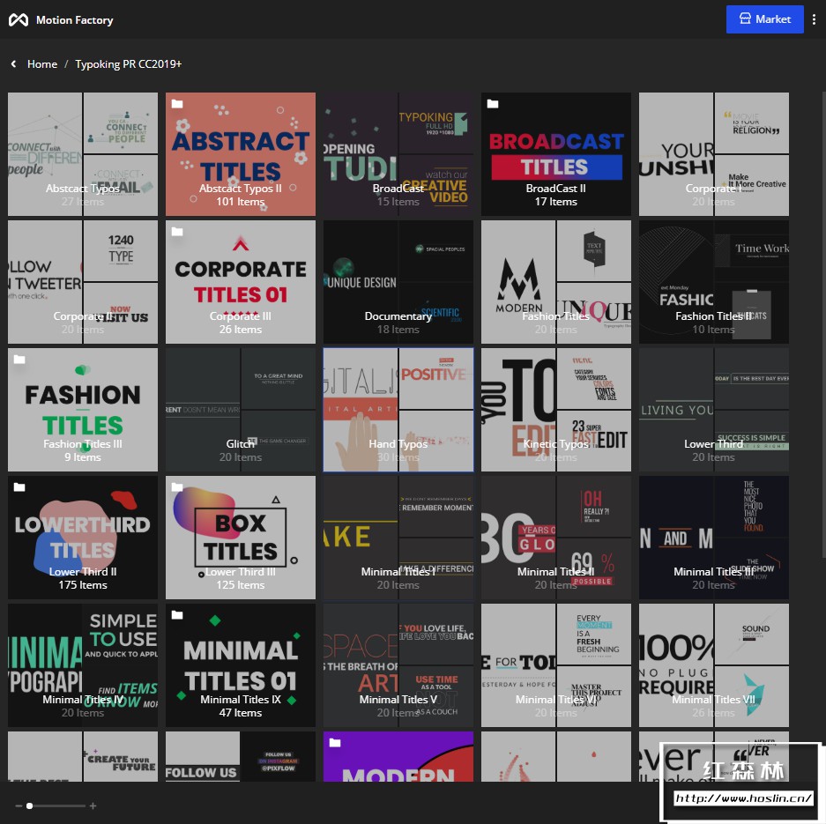Open Documentary 18 items folder
This screenshot has height=824, width=826.
click(398, 282)
